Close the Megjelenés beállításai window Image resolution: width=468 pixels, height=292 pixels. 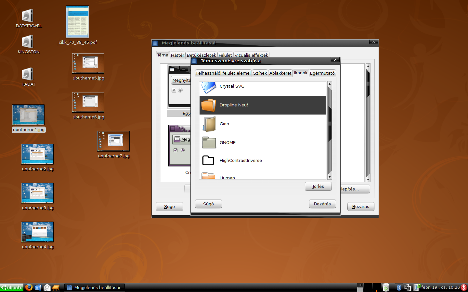click(373, 42)
